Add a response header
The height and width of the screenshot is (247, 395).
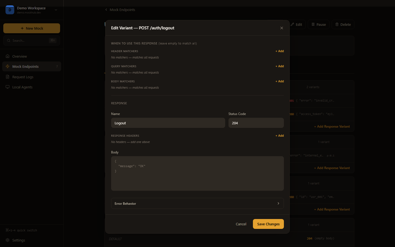[x=280, y=136]
